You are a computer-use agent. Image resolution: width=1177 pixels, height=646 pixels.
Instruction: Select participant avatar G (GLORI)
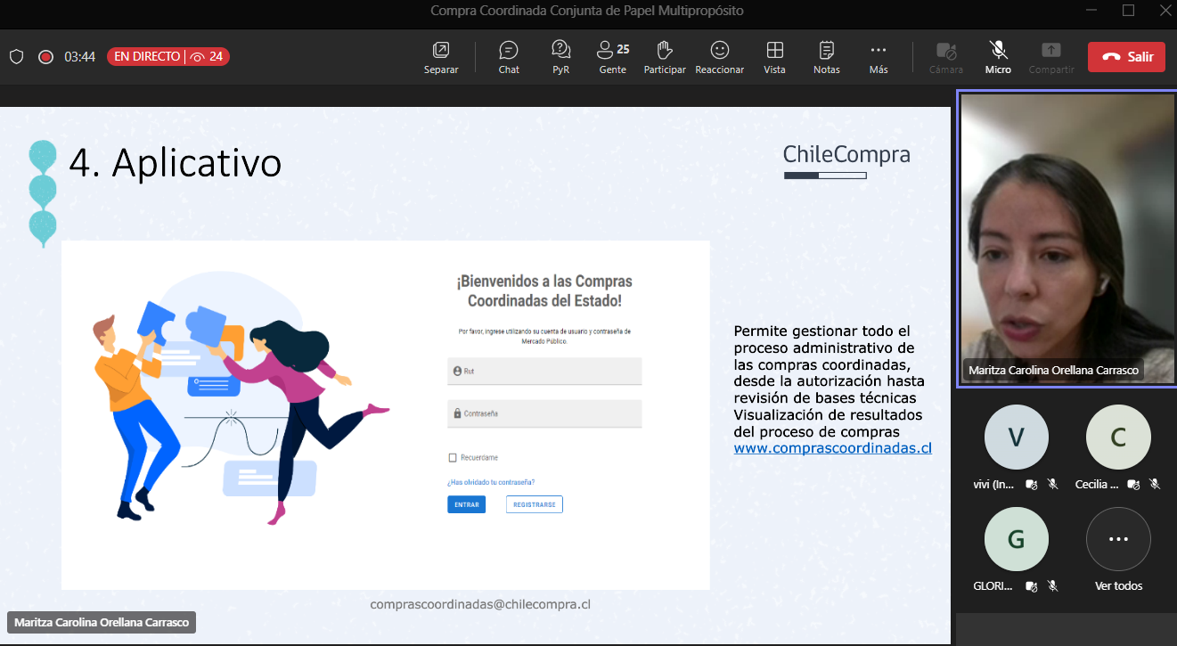(1017, 539)
